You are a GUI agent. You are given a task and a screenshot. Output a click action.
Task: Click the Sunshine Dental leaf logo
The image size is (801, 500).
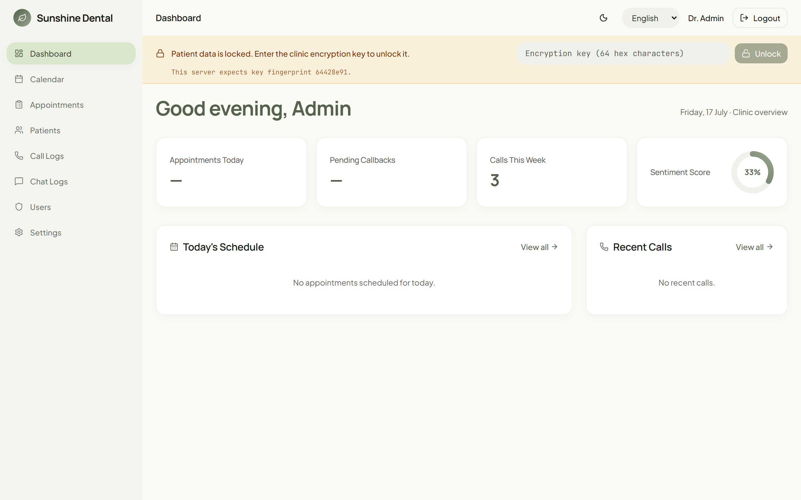22,18
